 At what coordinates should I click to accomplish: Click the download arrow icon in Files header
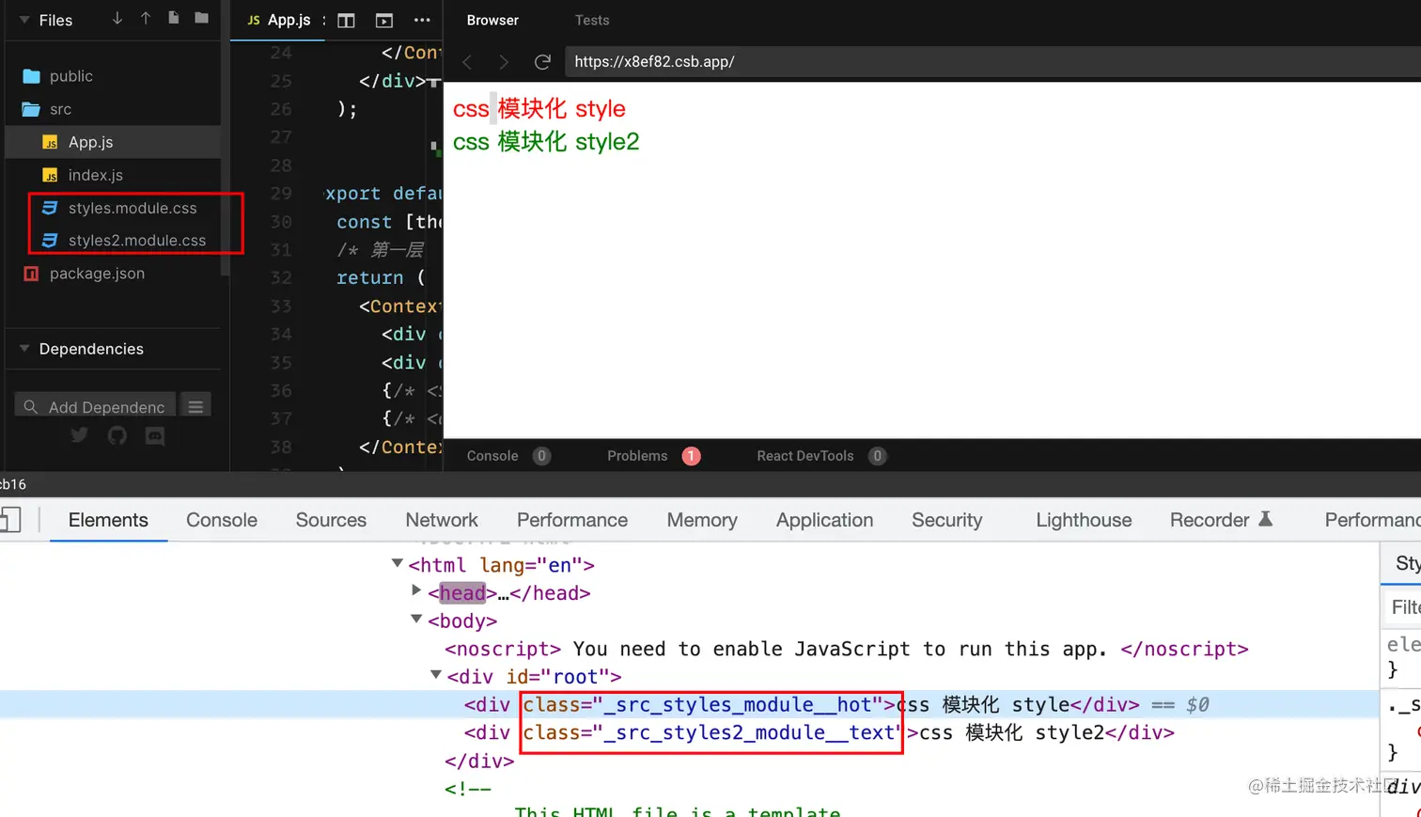(x=117, y=19)
